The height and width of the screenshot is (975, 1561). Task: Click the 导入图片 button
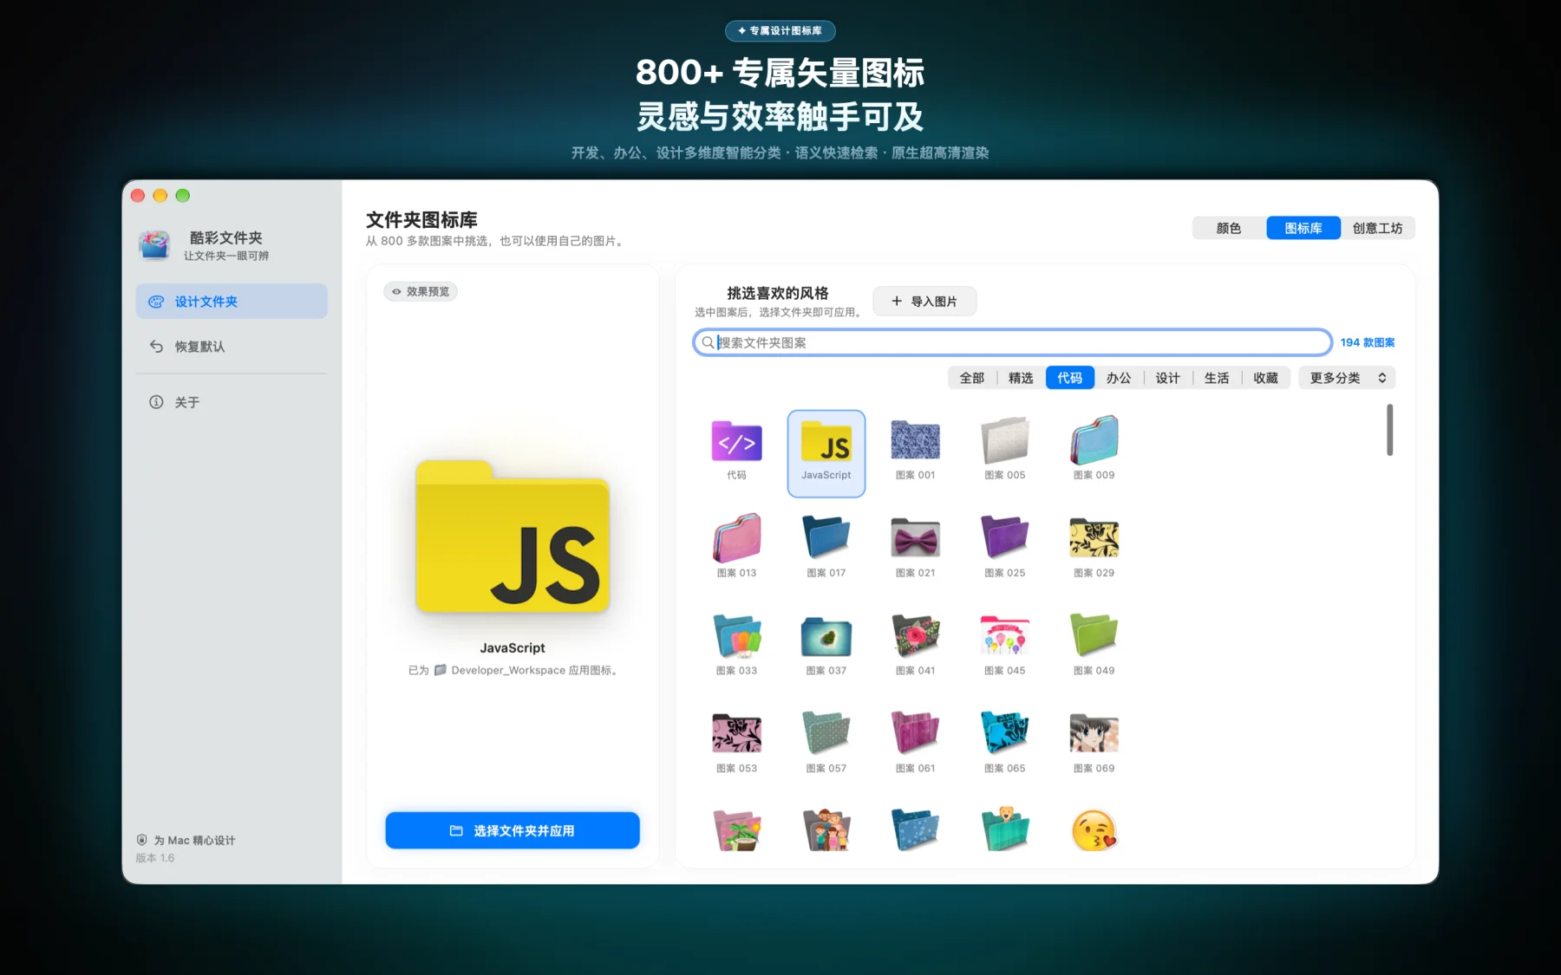[924, 301]
